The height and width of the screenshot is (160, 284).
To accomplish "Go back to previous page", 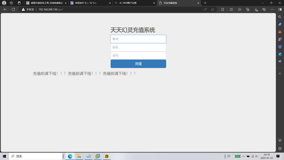I will 5,9.
